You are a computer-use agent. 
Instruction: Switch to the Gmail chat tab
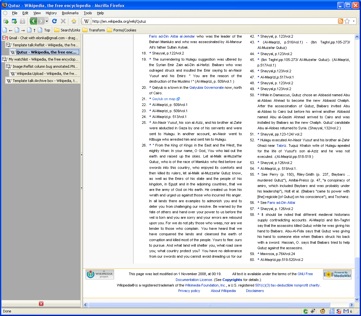point(41,38)
